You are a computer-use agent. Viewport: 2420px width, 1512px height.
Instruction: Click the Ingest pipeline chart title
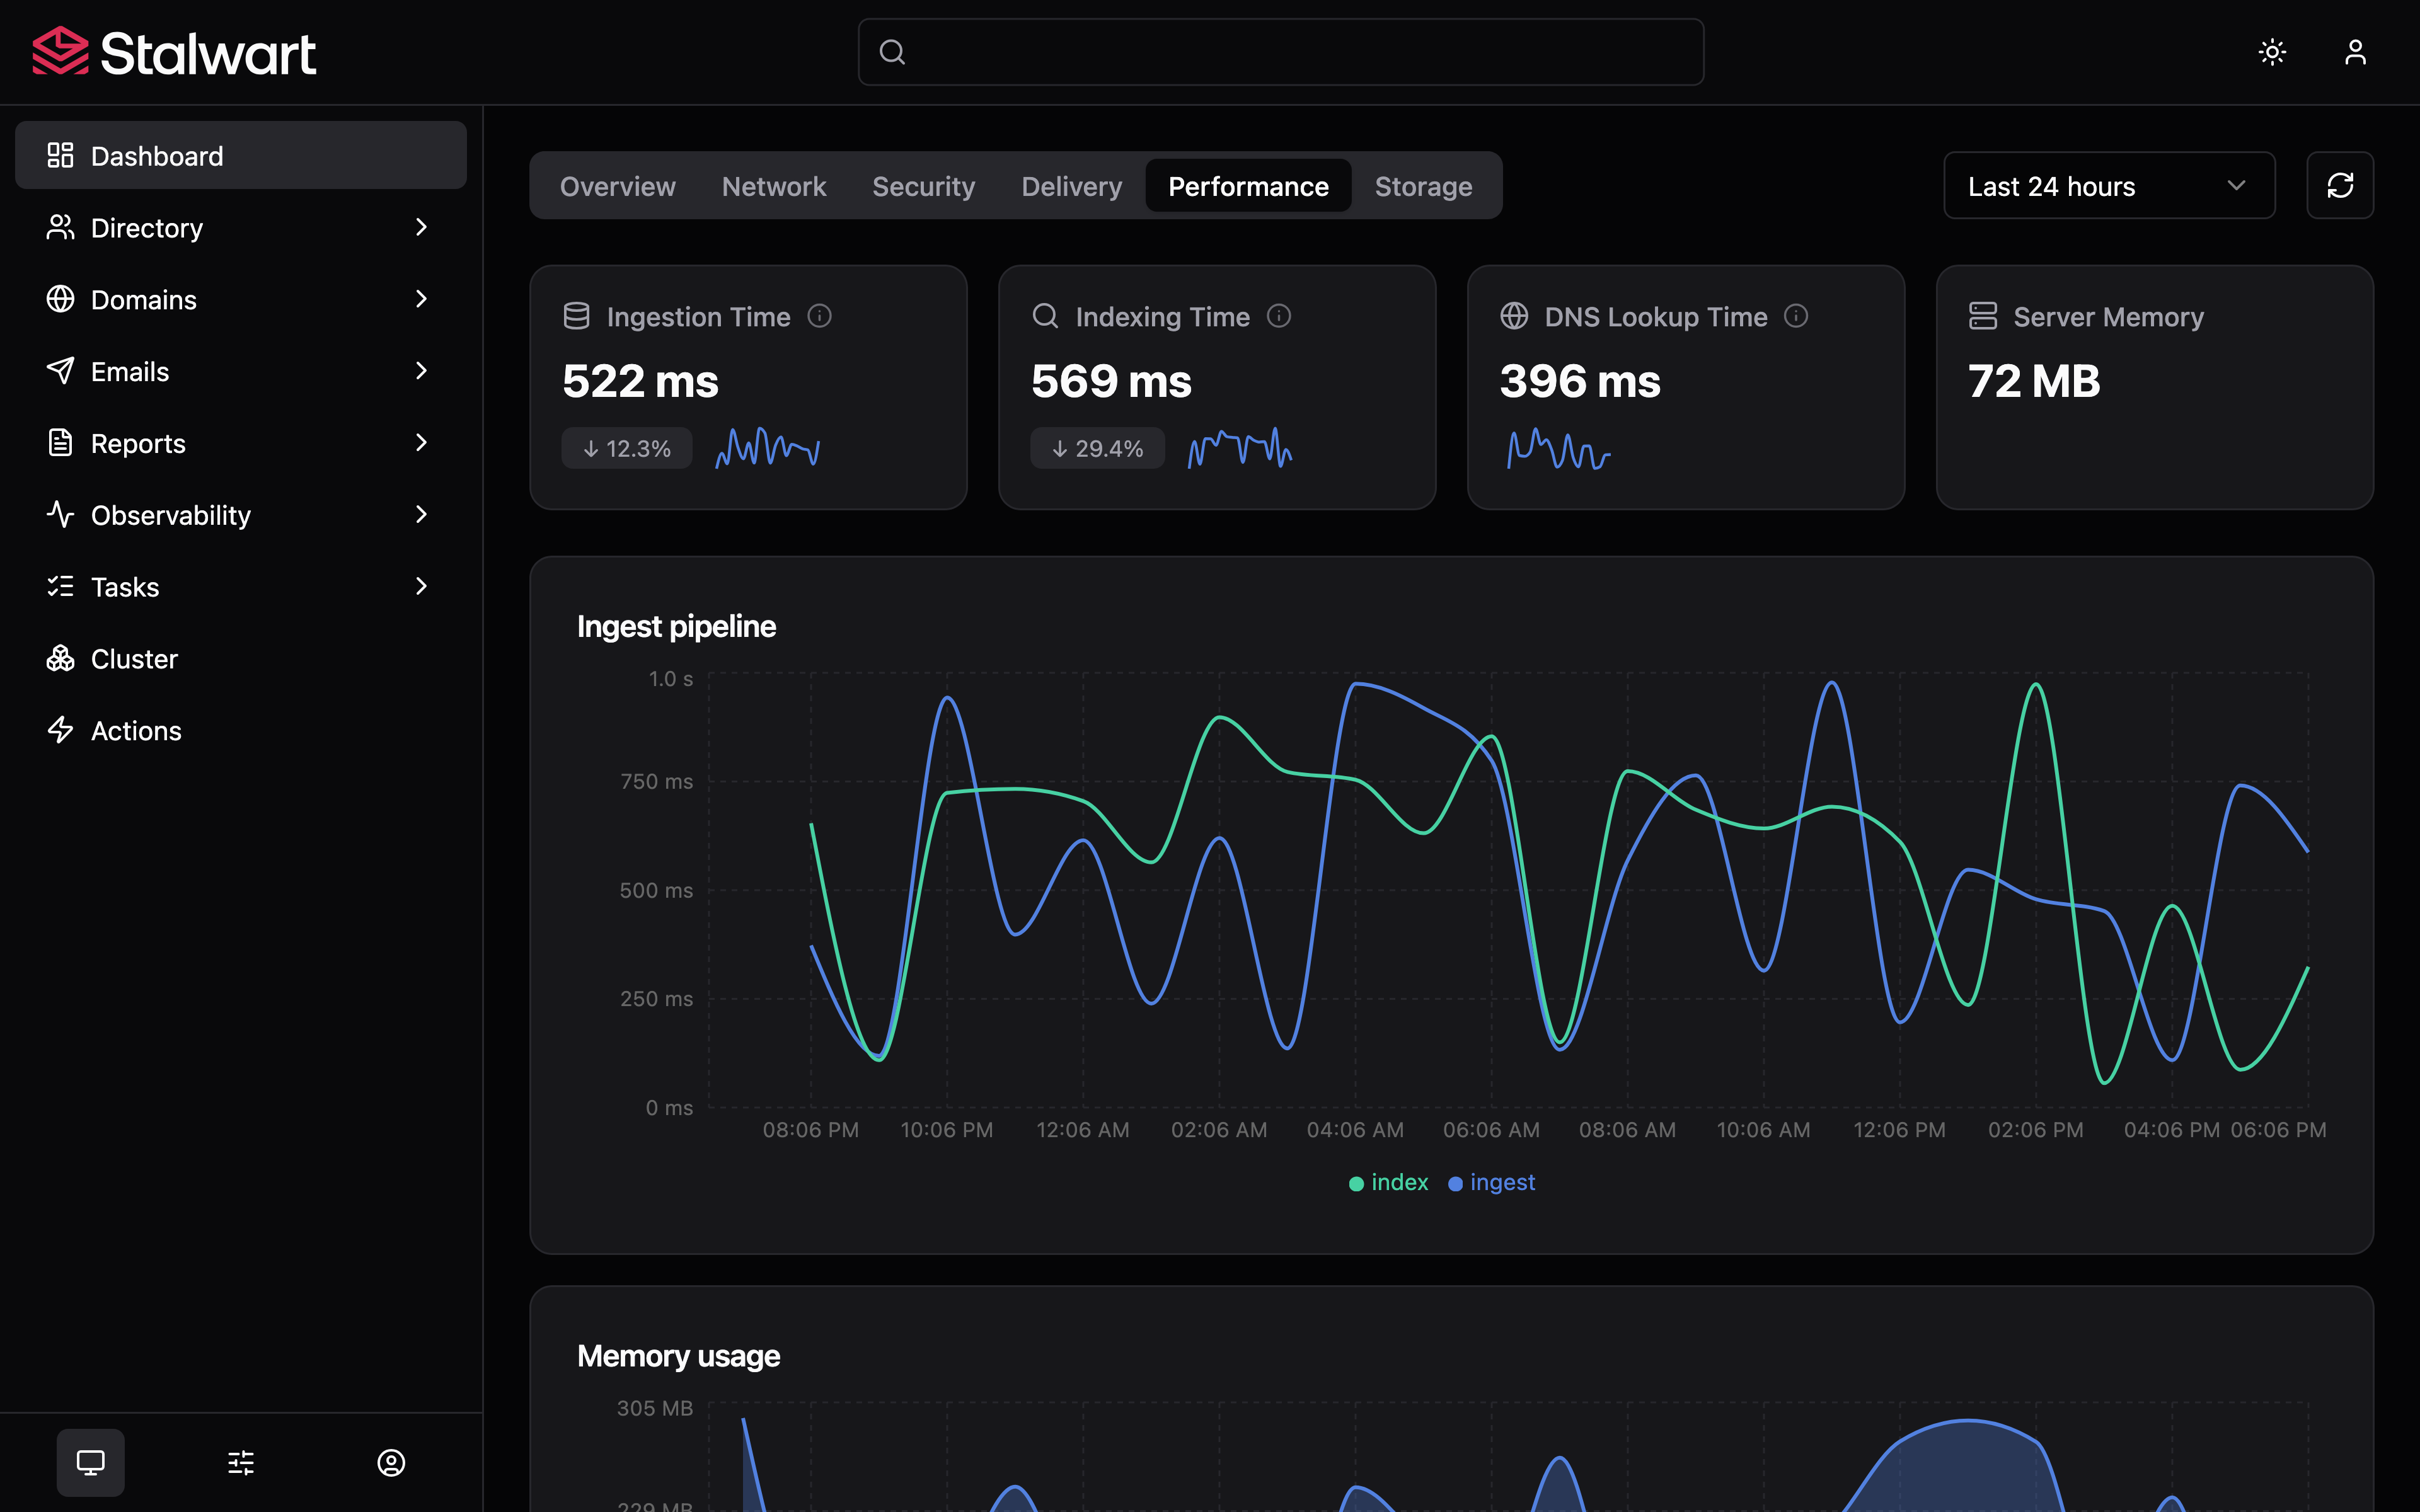pos(676,626)
